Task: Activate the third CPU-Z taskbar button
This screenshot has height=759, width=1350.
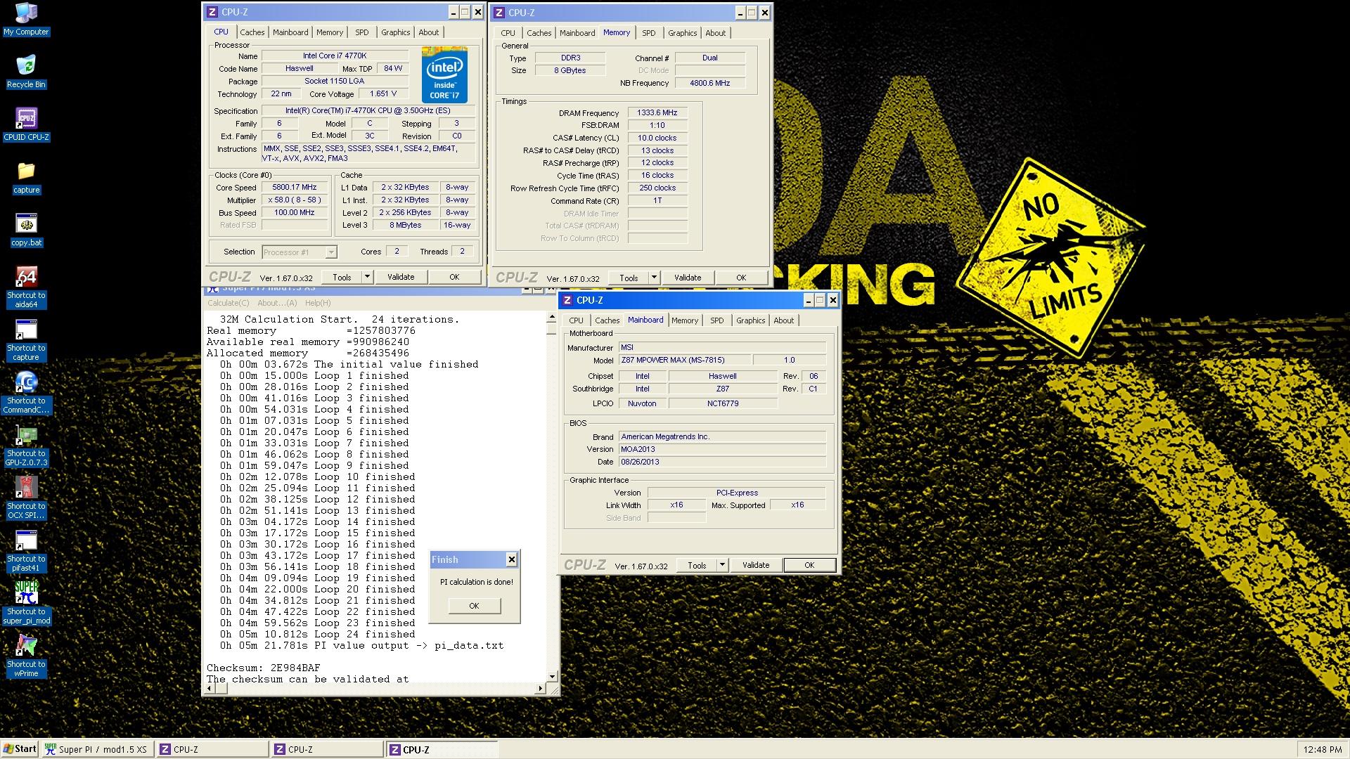Action: pyautogui.click(x=442, y=749)
